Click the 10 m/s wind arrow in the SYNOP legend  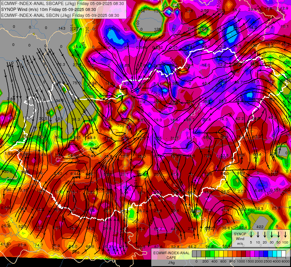(x=258, y=234)
